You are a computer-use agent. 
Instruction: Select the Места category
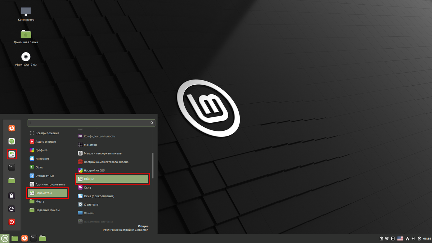click(x=48, y=202)
